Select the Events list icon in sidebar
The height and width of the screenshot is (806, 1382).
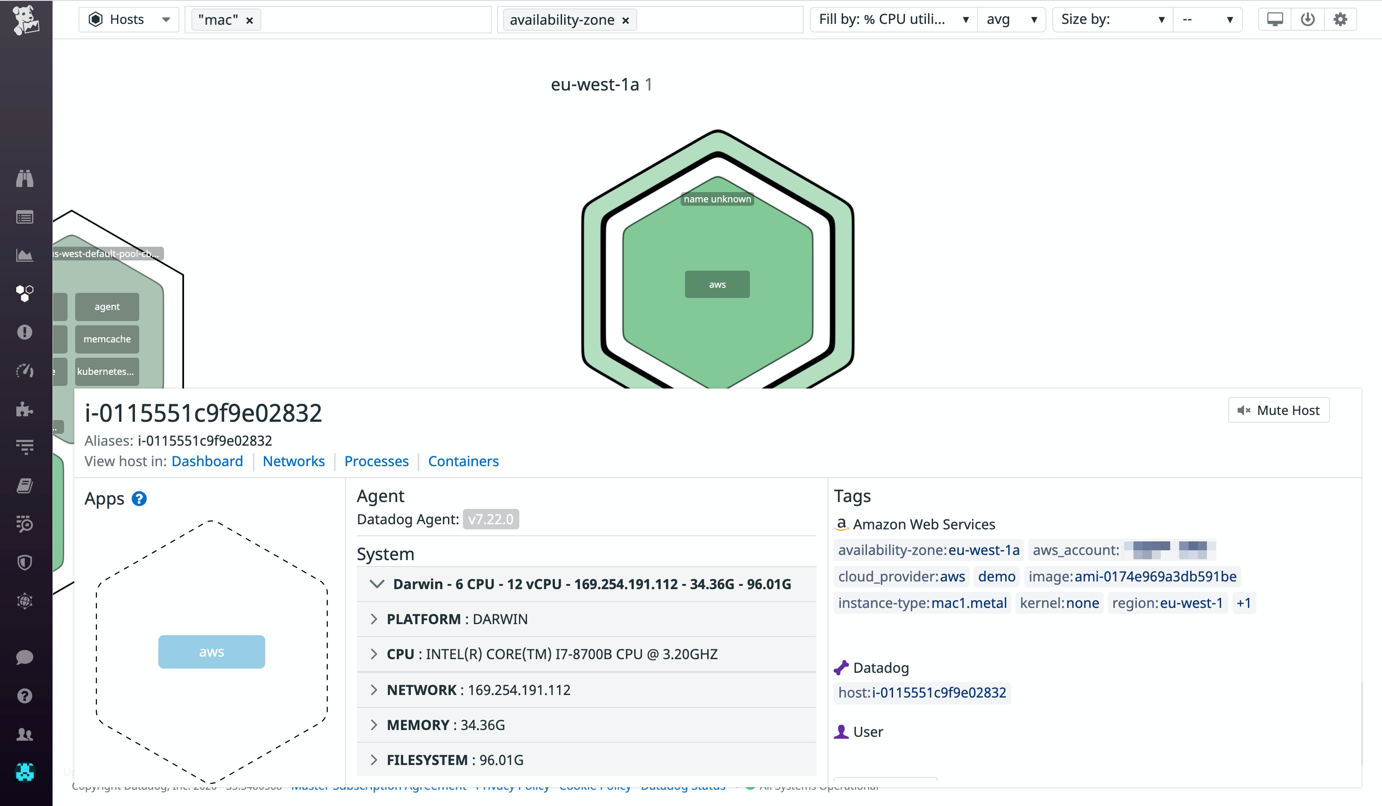click(x=25, y=216)
